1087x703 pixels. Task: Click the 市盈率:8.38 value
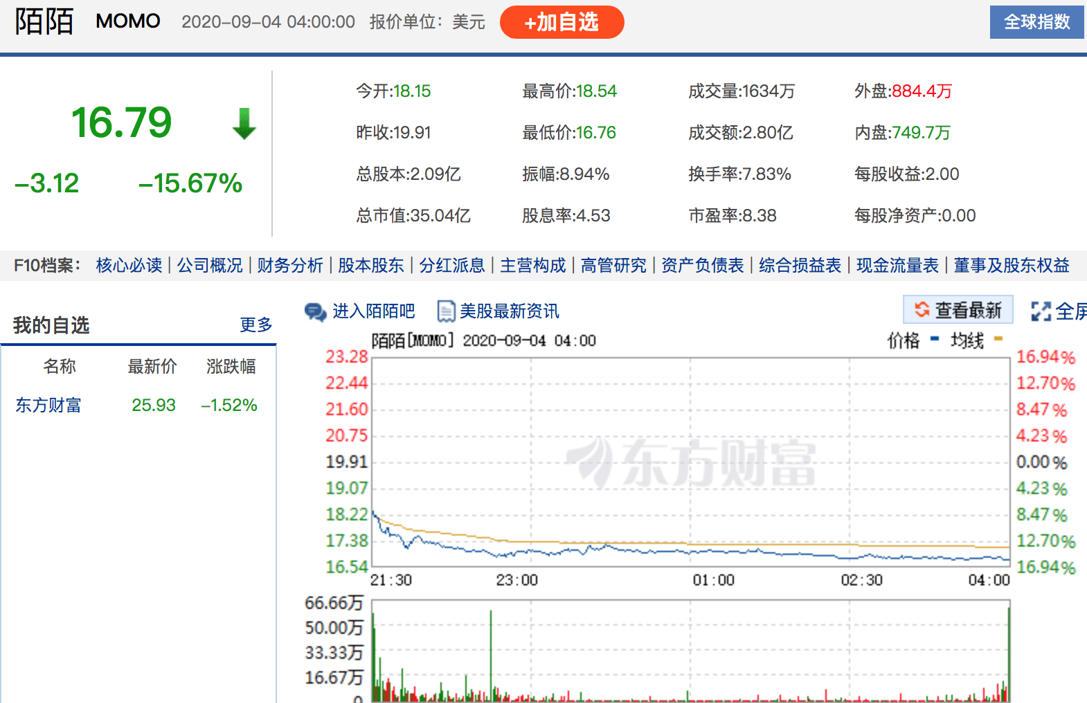click(x=733, y=216)
